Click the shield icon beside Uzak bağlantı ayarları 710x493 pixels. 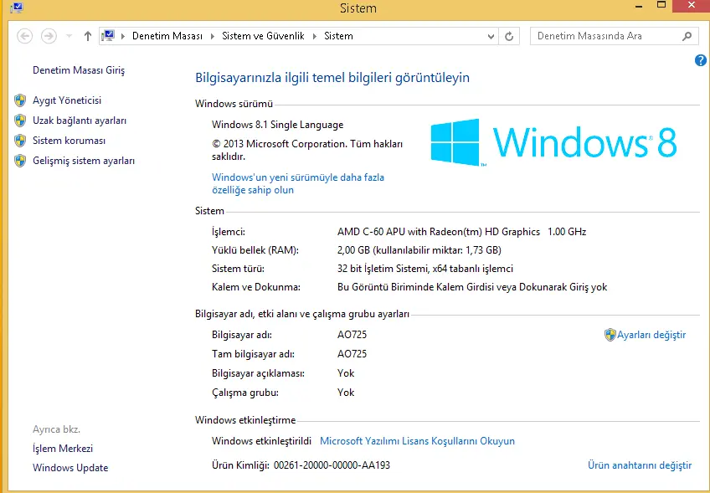click(x=20, y=121)
